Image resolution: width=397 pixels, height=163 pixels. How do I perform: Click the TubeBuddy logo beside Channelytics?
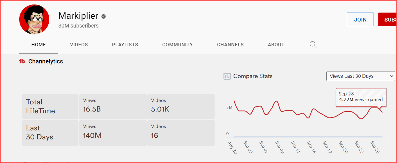point(22,61)
